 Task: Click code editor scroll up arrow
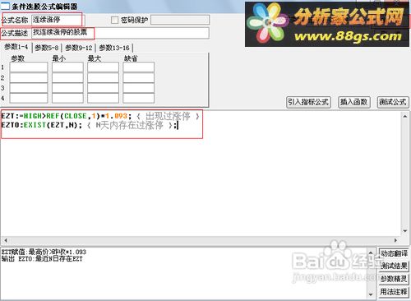tap(404, 116)
